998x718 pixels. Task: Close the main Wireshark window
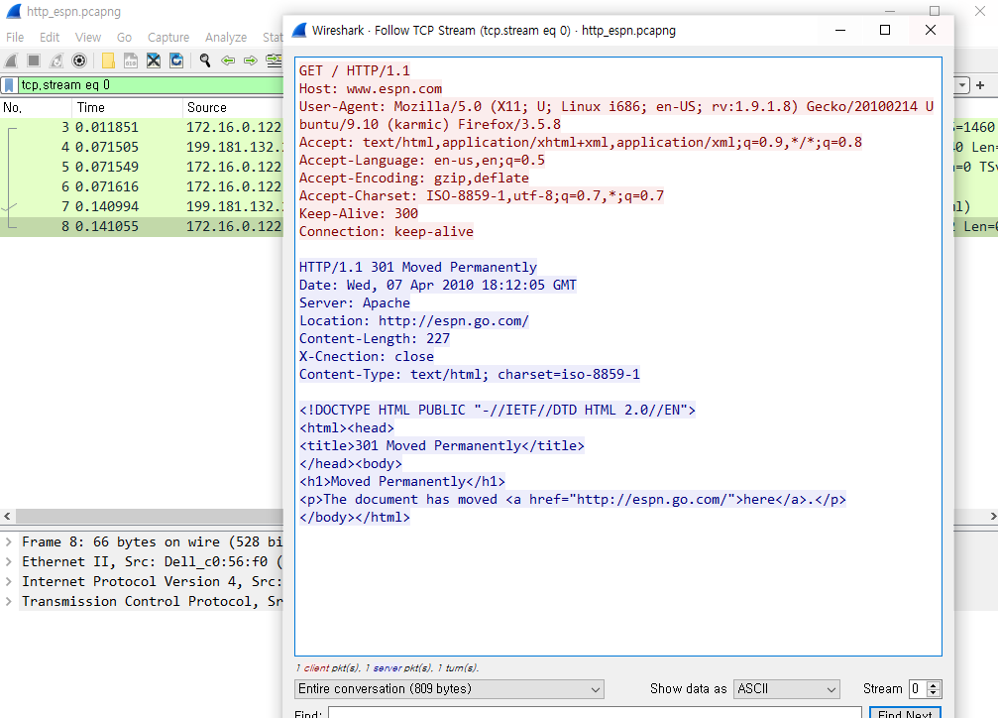pos(980,11)
